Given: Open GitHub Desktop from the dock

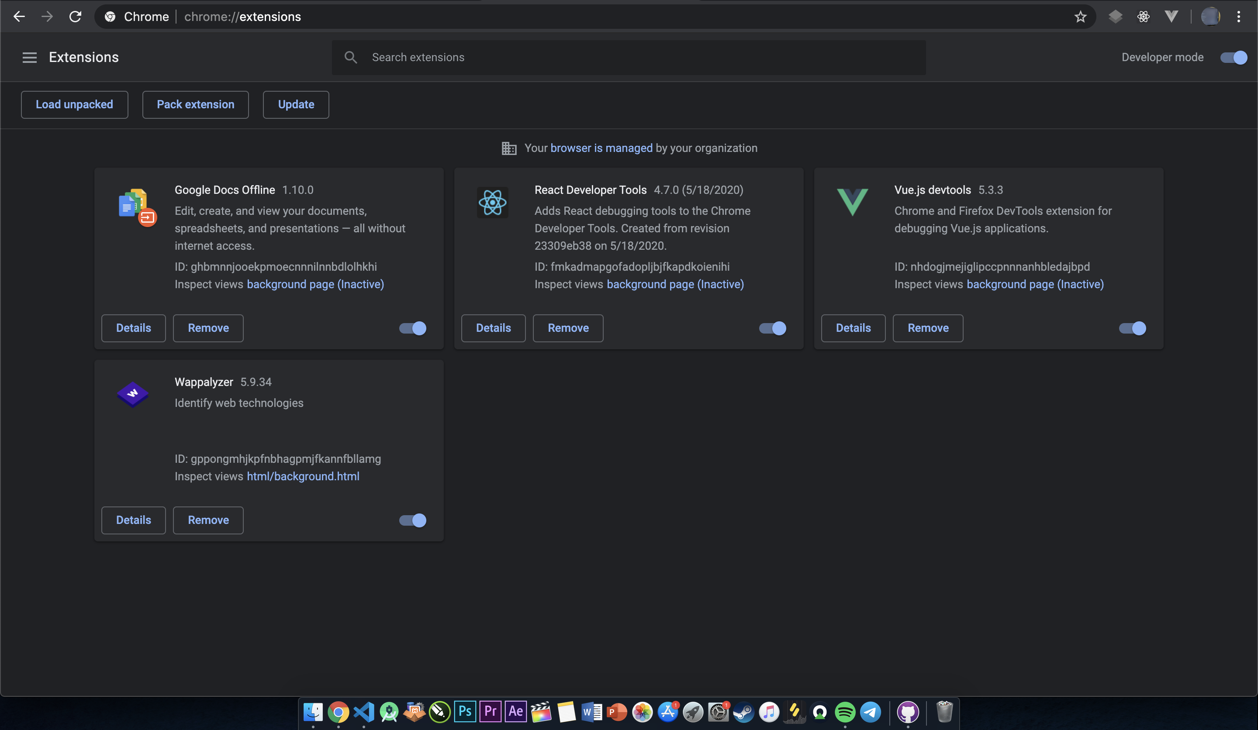Looking at the screenshot, I should click(908, 712).
